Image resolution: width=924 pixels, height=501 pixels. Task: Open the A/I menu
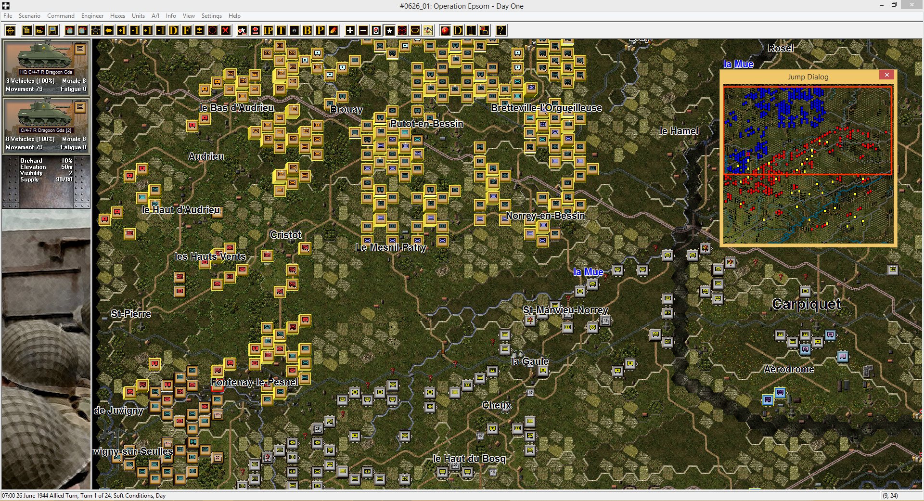point(155,16)
